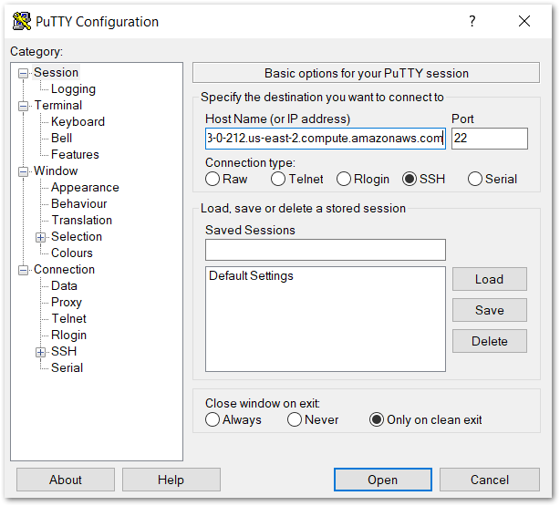Open the Telnet category in tree

pyautogui.click(x=69, y=319)
